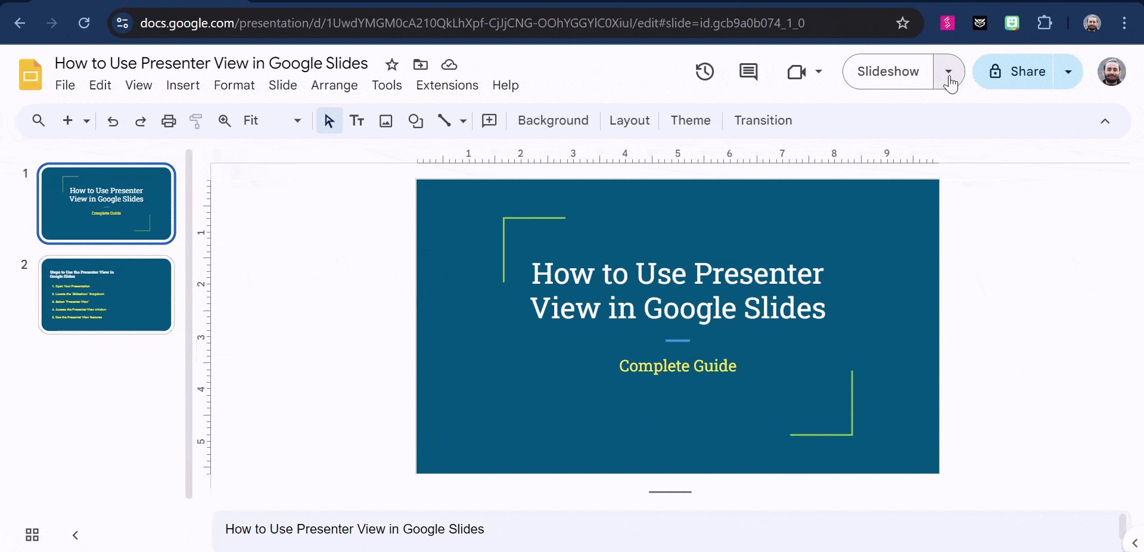Open Background settings
Image resolution: width=1144 pixels, height=552 pixels.
553,120
